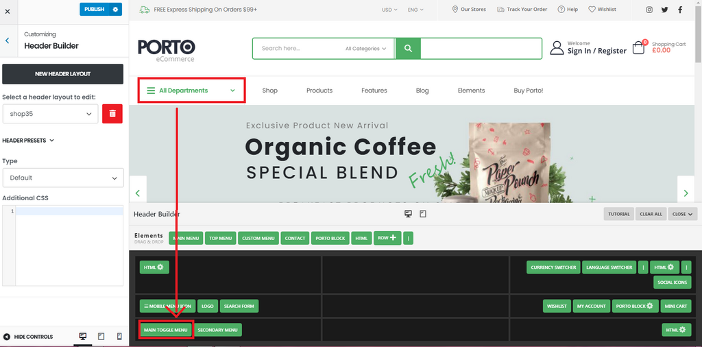702x347 pixels.
Task: Go to previous slide arrow
Action: (138, 193)
